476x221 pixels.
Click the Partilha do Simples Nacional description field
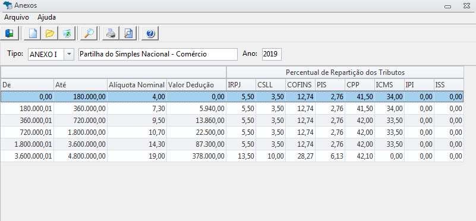158,54
